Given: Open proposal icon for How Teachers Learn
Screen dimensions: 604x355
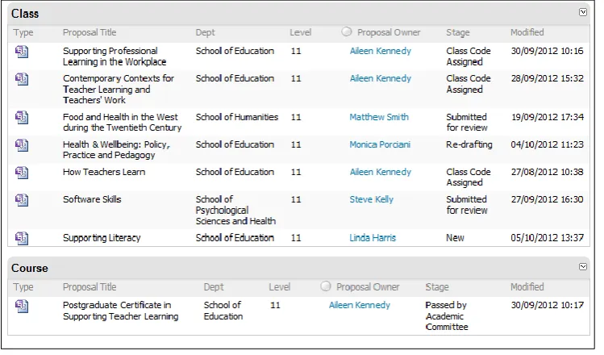Looking at the screenshot, I should point(22,173).
